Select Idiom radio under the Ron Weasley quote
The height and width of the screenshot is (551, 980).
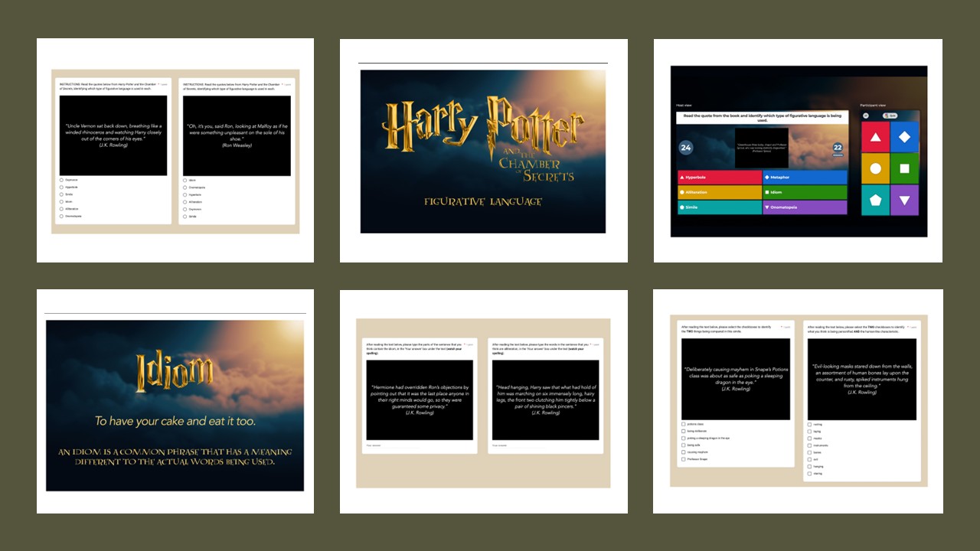pos(185,180)
